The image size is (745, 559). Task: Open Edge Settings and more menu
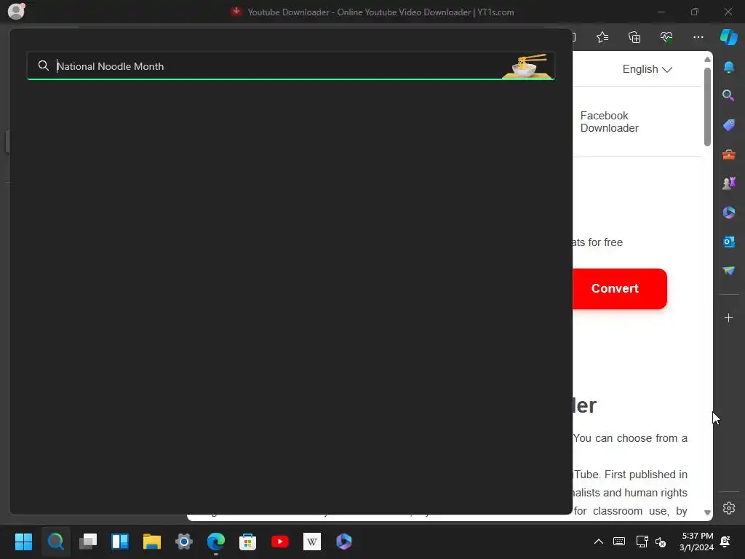698,37
